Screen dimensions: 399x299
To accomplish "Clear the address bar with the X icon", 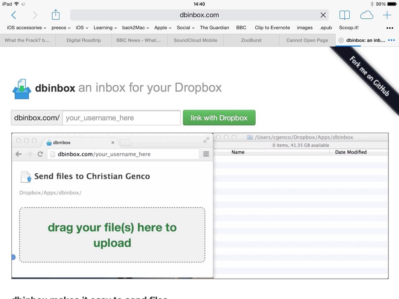I will [x=323, y=15].
